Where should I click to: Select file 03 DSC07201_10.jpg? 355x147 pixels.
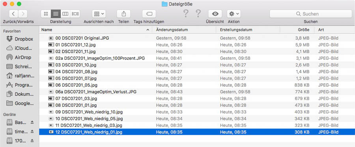pyautogui.click(x=197, y=65)
